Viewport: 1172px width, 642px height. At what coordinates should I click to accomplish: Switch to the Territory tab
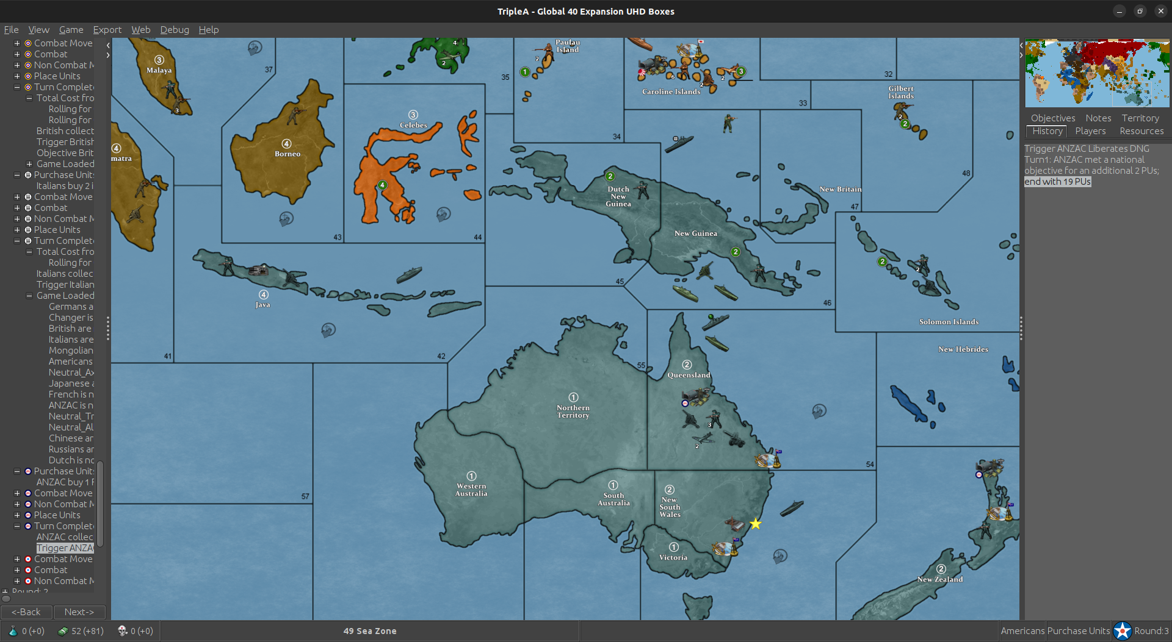point(1140,118)
